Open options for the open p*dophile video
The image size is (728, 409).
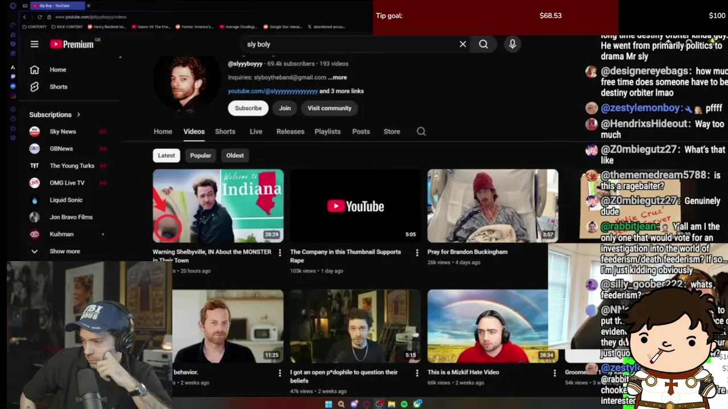click(417, 373)
